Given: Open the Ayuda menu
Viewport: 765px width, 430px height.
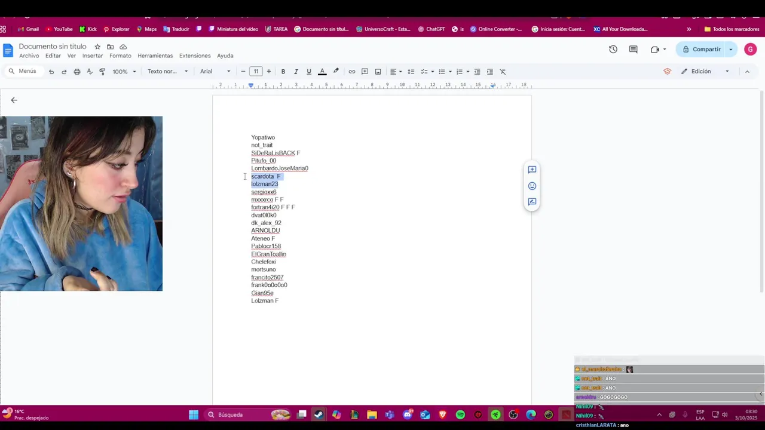Looking at the screenshot, I should coord(225,56).
